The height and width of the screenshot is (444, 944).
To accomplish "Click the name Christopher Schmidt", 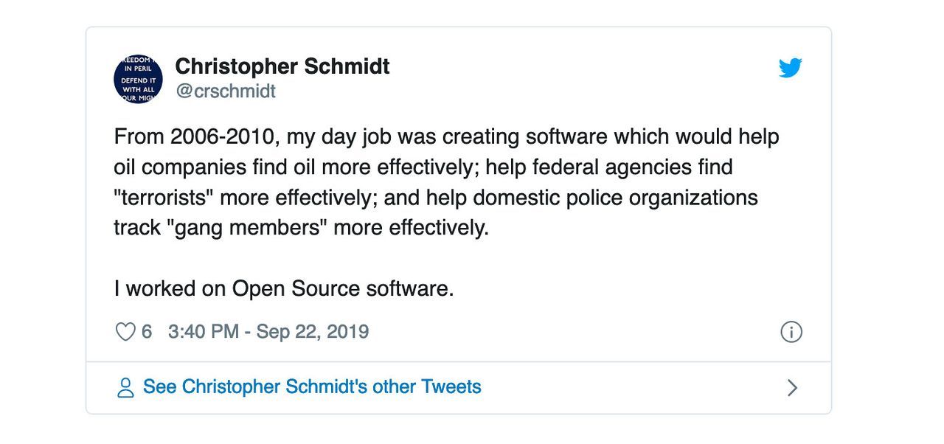I will 282,66.
